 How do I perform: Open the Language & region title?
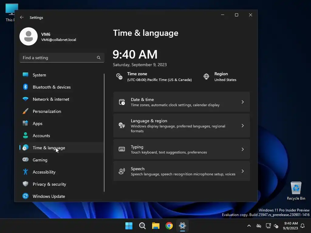[149, 121]
